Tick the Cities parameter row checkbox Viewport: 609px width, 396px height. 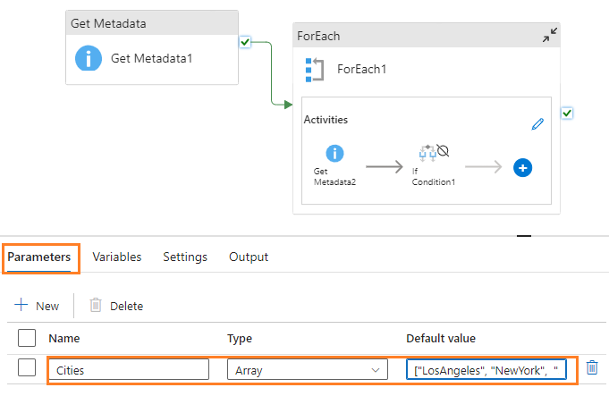click(x=27, y=368)
